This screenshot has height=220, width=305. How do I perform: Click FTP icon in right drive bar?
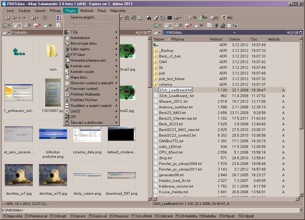click(x=222, y=26)
